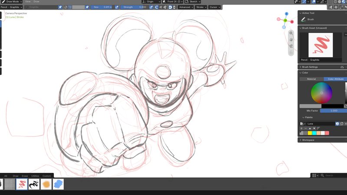
Task: Toggle the camera lock to view icon
Action: 291,52
